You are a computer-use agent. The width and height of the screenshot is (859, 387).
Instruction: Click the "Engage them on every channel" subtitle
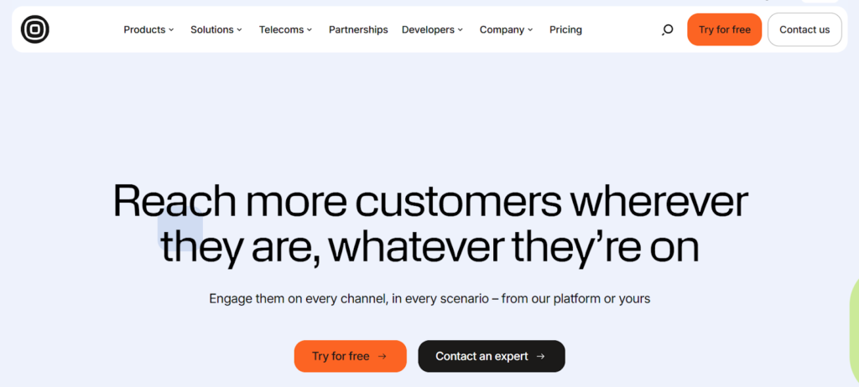tap(429, 298)
